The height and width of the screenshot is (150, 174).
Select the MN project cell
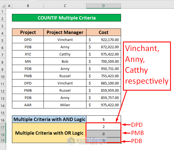coord(28,61)
